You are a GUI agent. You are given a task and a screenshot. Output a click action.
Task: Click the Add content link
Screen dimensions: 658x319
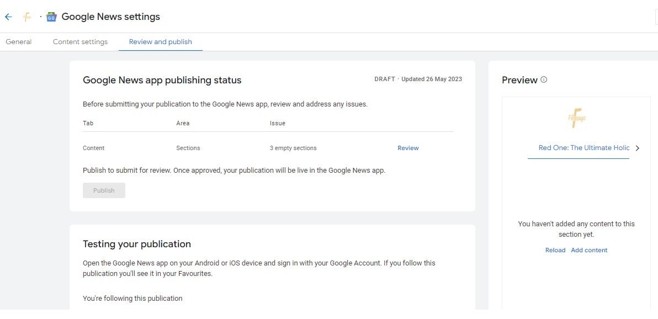coord(589,250)
